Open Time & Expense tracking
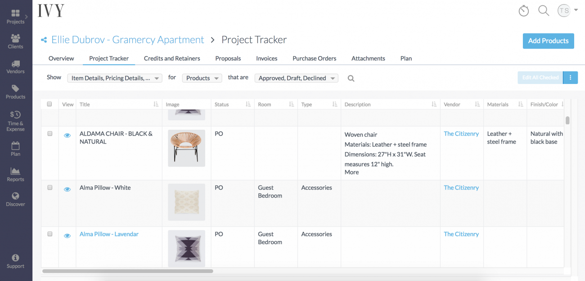The image size is (585, 281). [15, 119]
